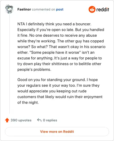Click the reply arrow icon
Screen dimensions: 114x141
(x=39, y=120)
